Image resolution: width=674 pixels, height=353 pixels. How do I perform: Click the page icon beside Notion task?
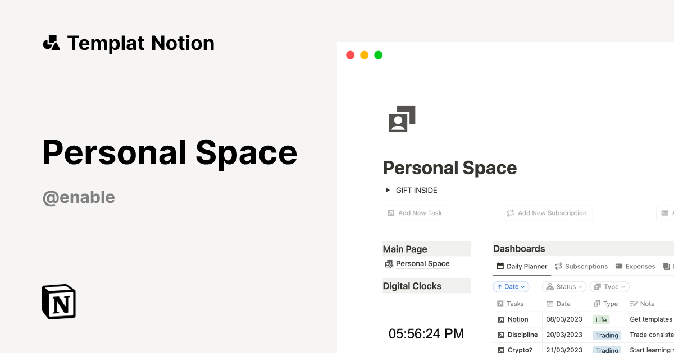[501, 319]
